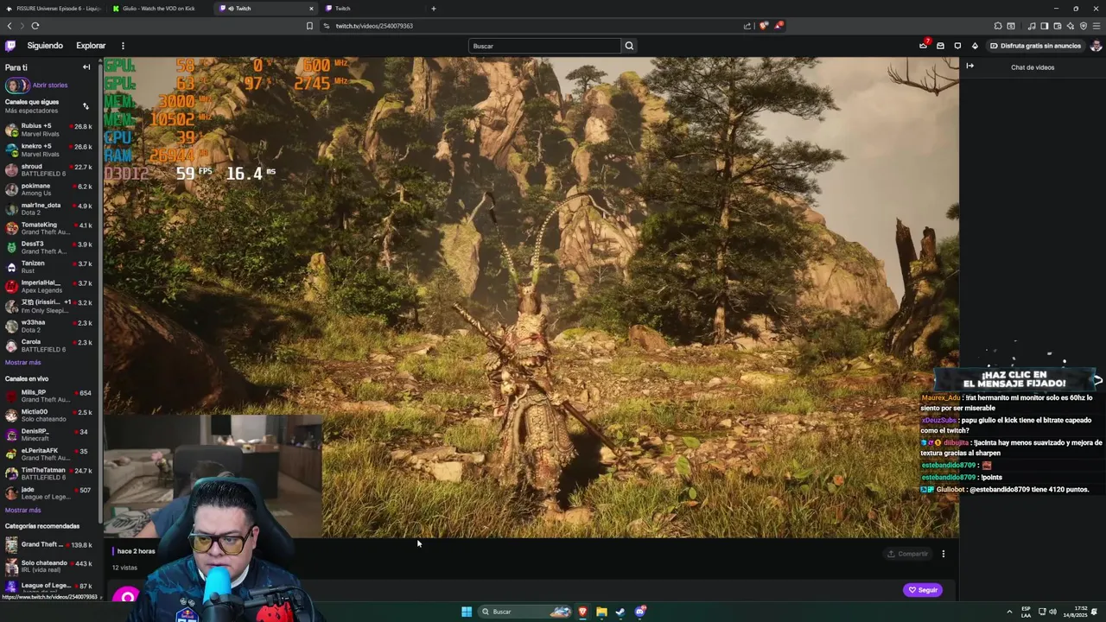
Task: Show more followed channels (Mostrar más)
Action: point(22,363)
